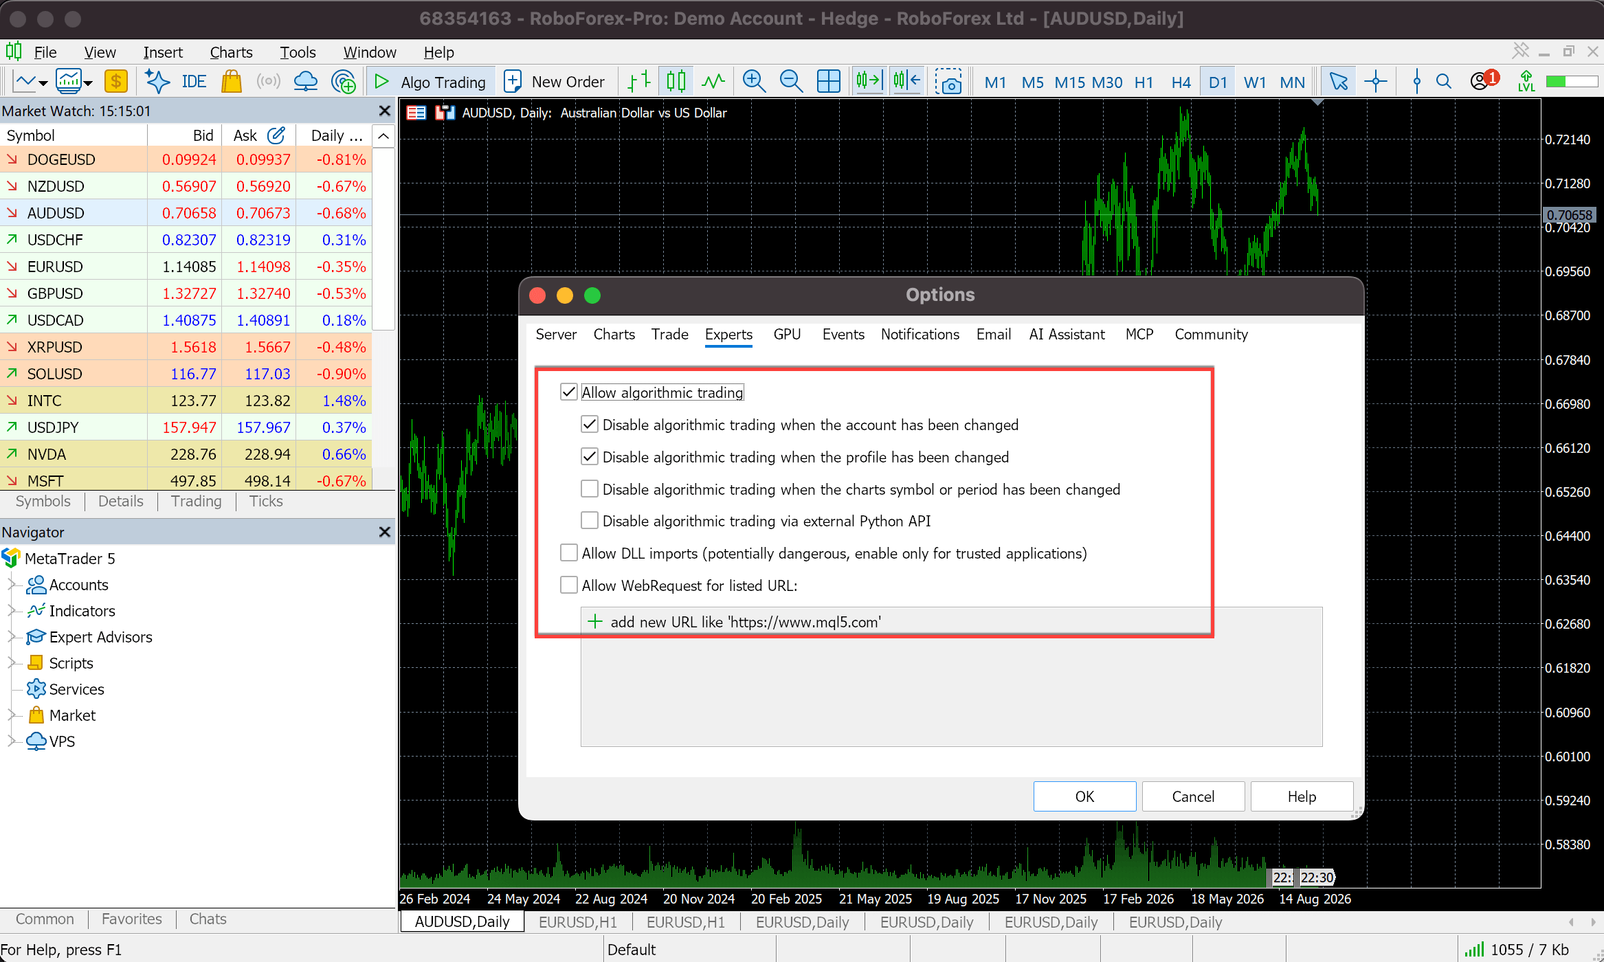Select the arrow cursor tool

(1338, 82)
